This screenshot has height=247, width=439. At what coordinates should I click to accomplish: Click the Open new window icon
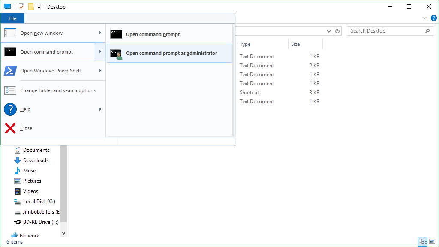pyautogui.click(x=10, y=33)
